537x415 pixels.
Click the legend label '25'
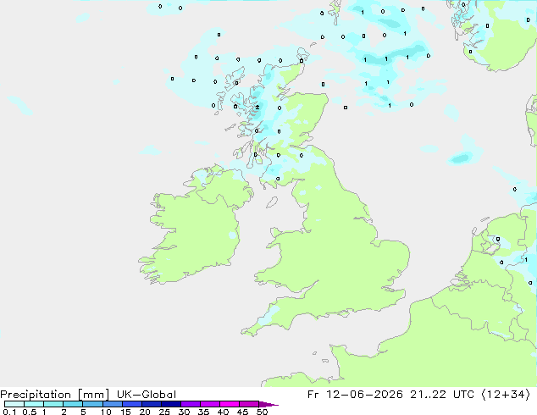pos(164,412)
